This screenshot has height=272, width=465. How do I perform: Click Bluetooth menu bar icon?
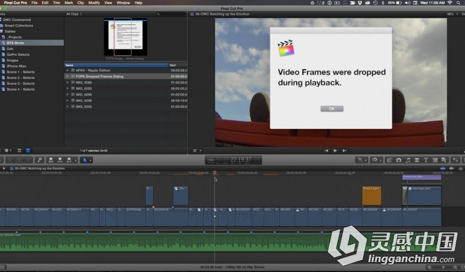(383, 2)
